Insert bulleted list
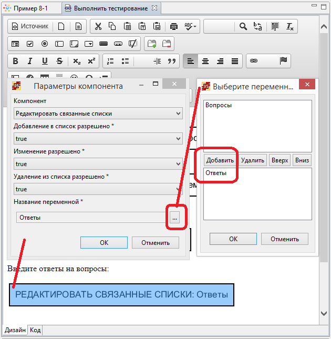 [125, 61]
